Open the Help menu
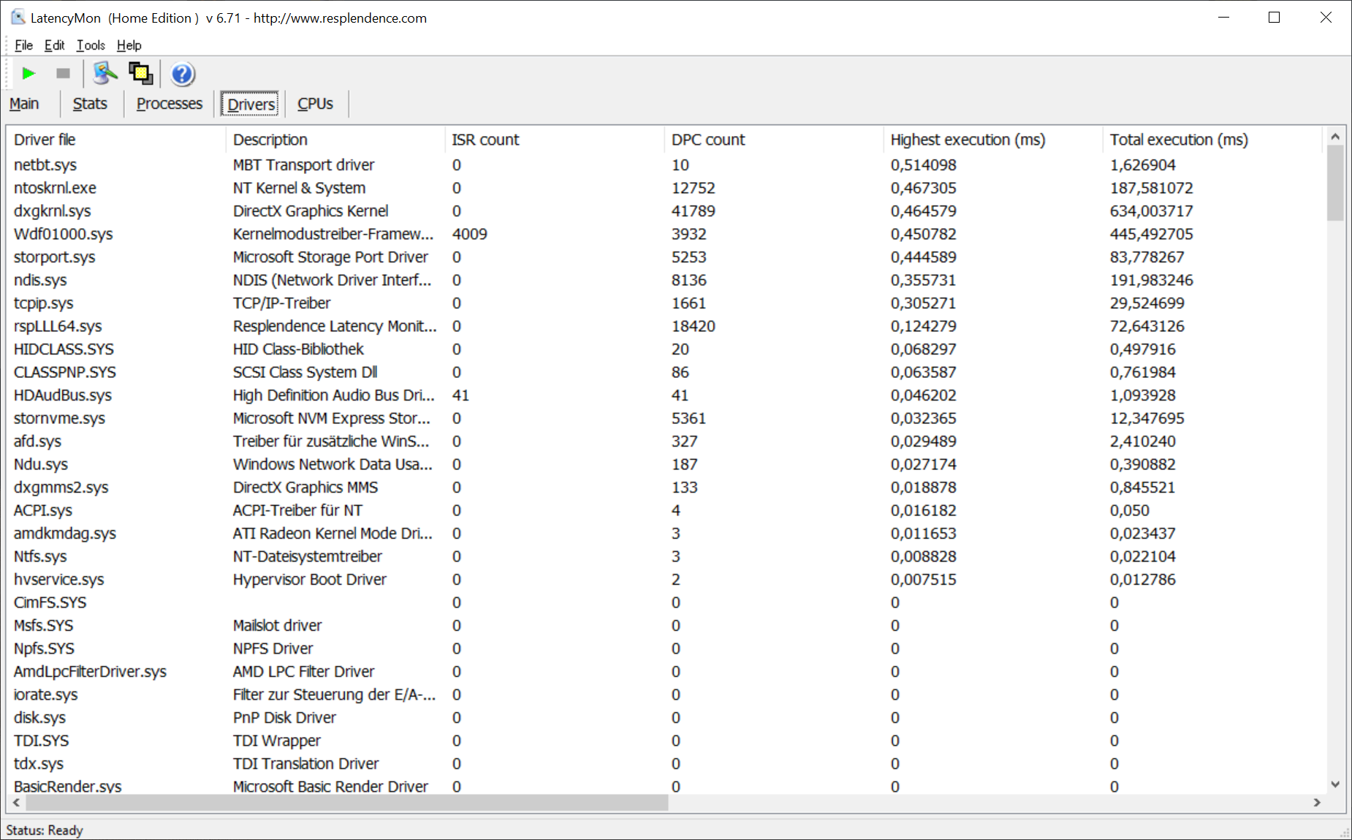The height and width of the screenshot is (840, 1352). coord(129,45)
